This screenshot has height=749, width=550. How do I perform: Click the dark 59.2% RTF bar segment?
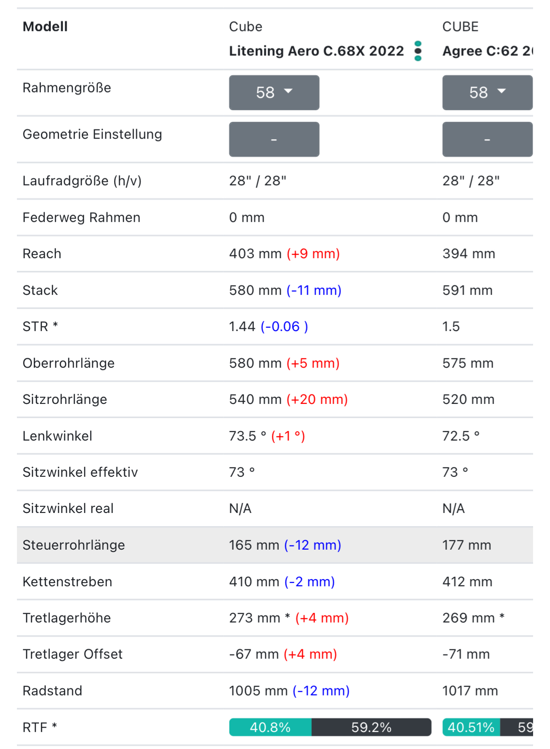pos(371,727)
